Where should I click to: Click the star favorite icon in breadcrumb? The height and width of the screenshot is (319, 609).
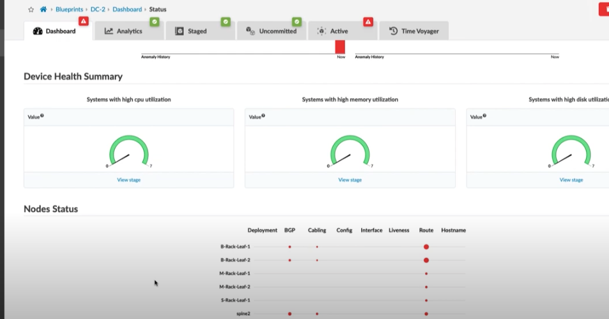31,10
